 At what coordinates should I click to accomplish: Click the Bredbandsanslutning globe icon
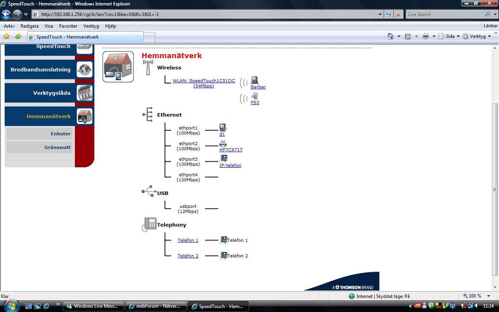coord(84,69)
